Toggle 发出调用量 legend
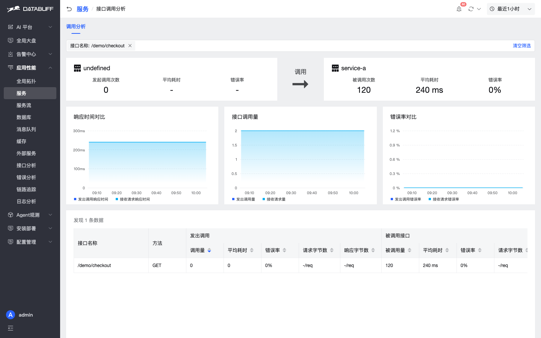Screen dimensions: 541x338 point(243,199)
